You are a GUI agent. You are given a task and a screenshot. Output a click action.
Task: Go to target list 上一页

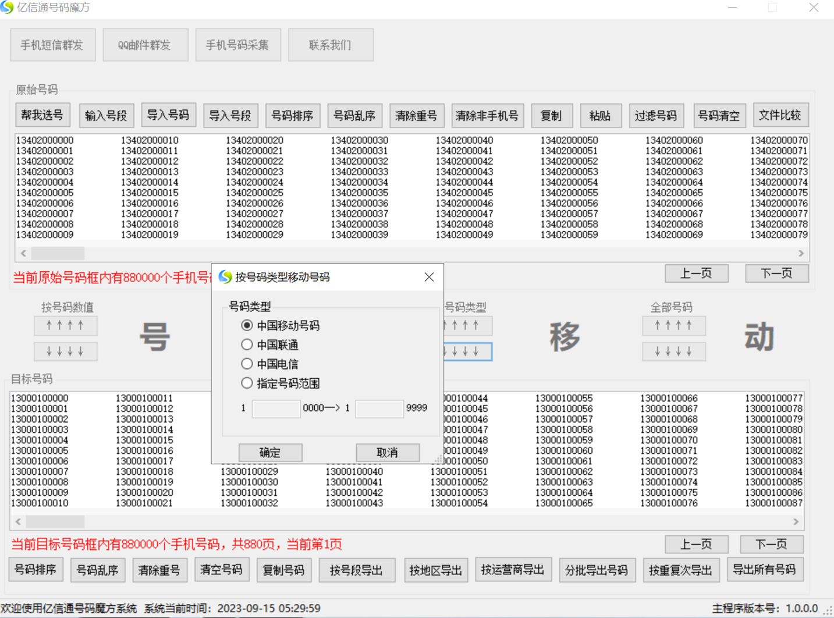(x=697, y=544)
